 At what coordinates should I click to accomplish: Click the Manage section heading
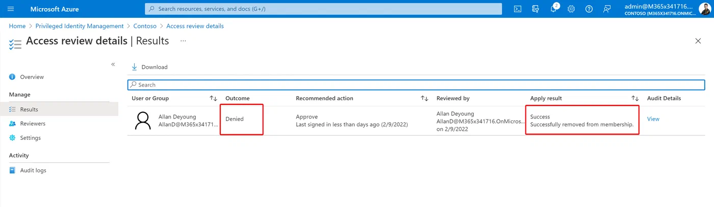20,95
